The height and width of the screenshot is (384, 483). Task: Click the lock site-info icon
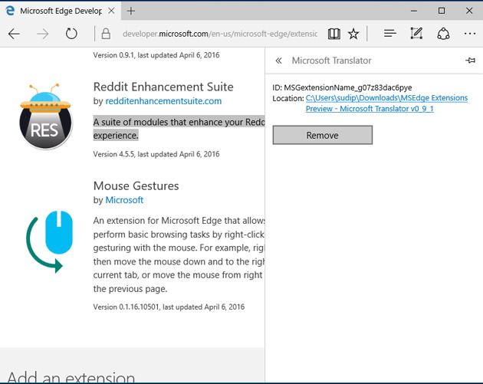pyautogui.click(x=106, y=34)
